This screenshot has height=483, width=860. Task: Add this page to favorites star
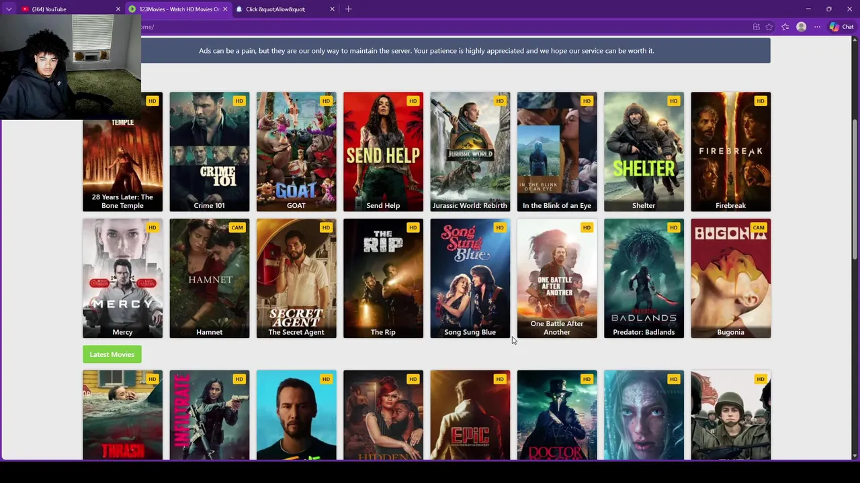coord(769,27)
